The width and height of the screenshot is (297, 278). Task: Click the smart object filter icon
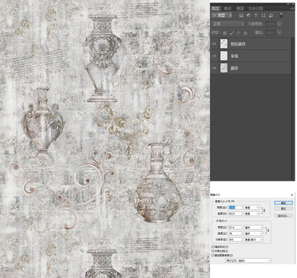point(271,15)
